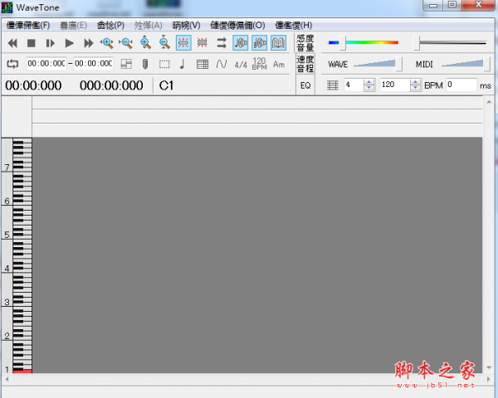Click the horizontal scrollbar left arrow
Viewport: 498px width, 398px height.
(x=7, y=379)
